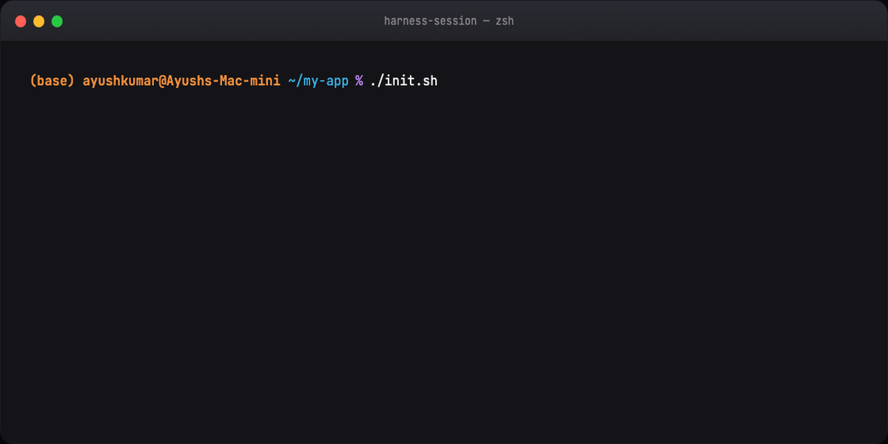Image resolution: width=888 pixels, height=444 pixels.
Task: Click the window title 'harness-session — zsh'
Action: (448, 21)
